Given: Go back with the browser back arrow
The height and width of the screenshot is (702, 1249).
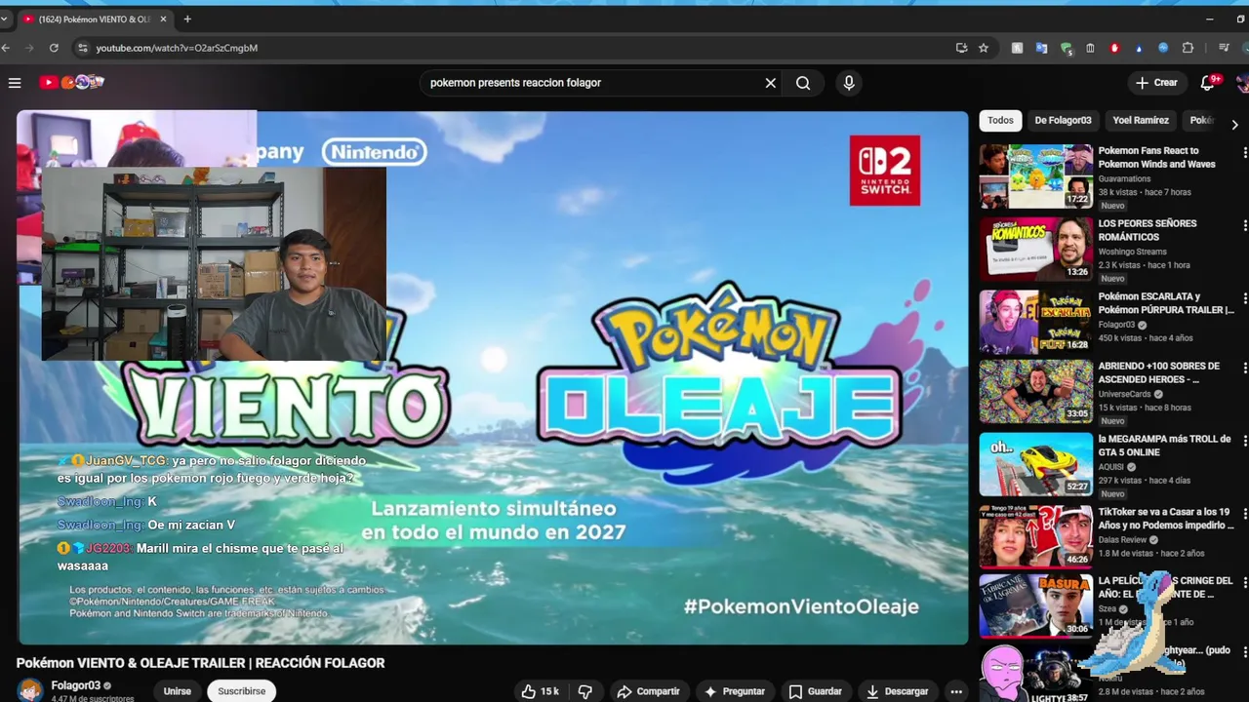Looking at the screenshot, I should (x=6, y=48).
